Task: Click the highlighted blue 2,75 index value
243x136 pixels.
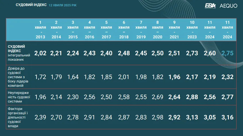Action: (227, 53)
